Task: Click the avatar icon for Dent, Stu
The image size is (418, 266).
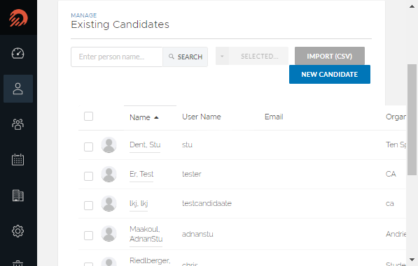Action: (109, 145)
